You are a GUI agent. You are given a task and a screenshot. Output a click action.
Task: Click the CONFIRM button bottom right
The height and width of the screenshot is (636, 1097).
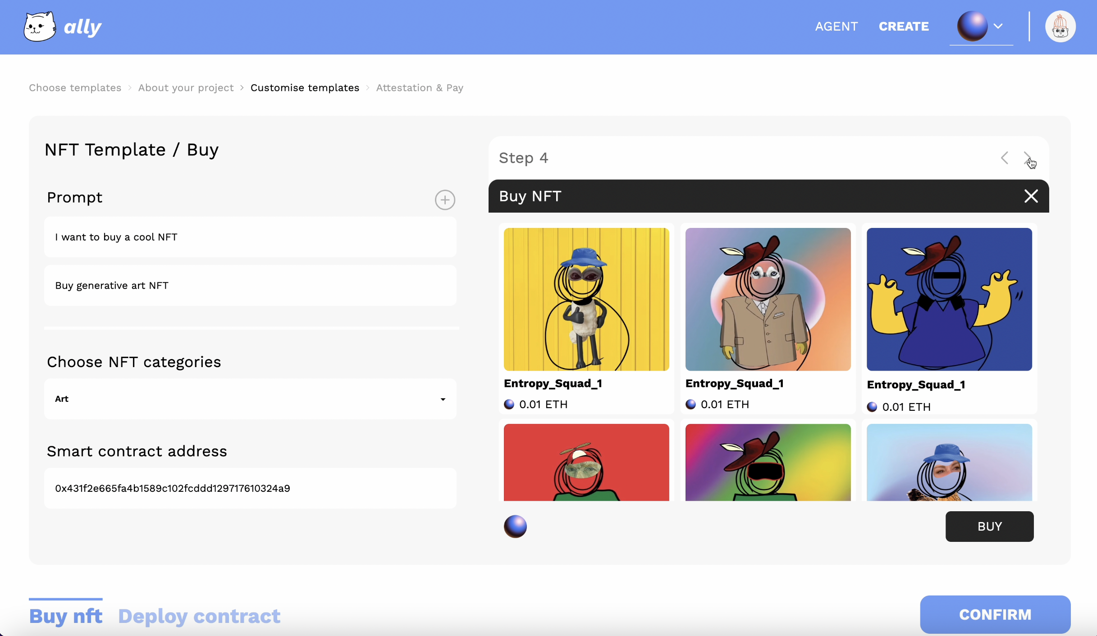(x=996, y=613)
